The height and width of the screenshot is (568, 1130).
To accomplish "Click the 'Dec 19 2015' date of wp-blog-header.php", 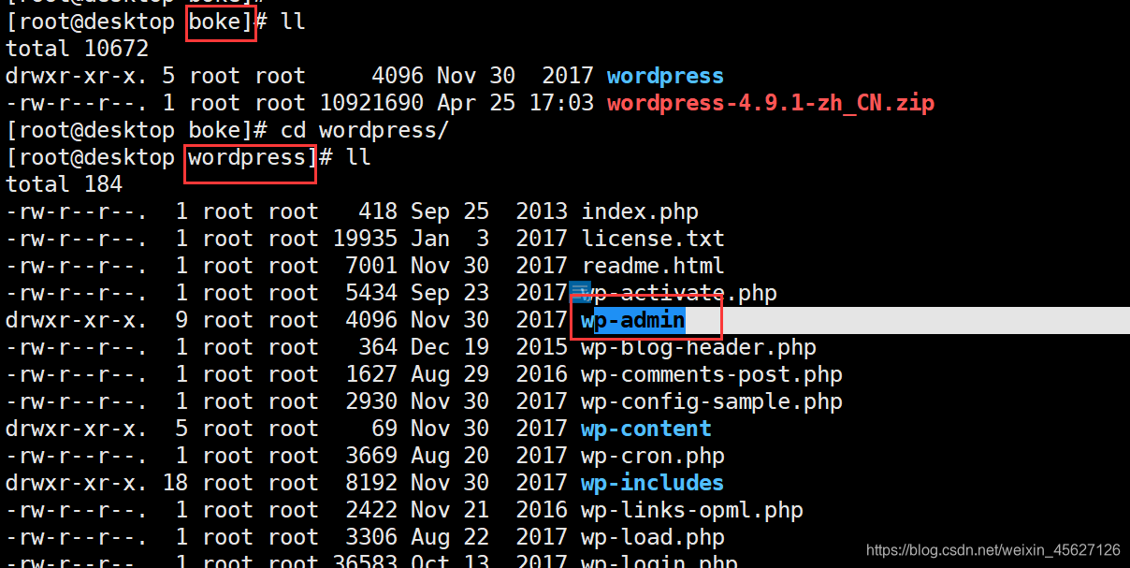I will tap(489, 347).
